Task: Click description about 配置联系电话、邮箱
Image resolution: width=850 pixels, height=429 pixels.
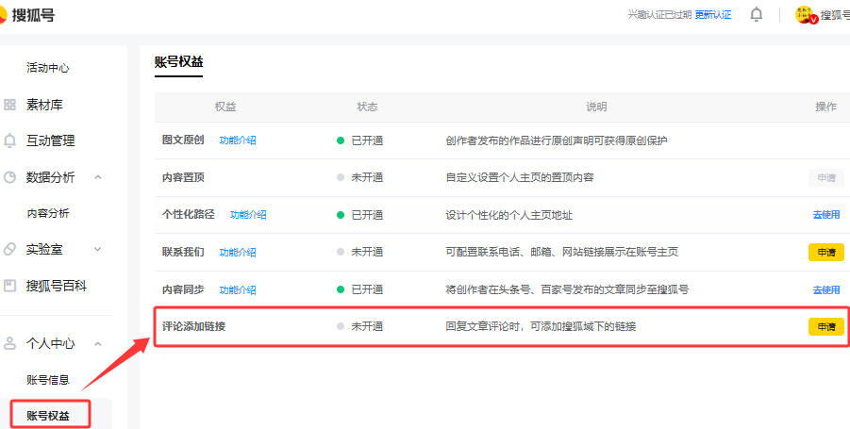Action: click(x=561, y=252)
